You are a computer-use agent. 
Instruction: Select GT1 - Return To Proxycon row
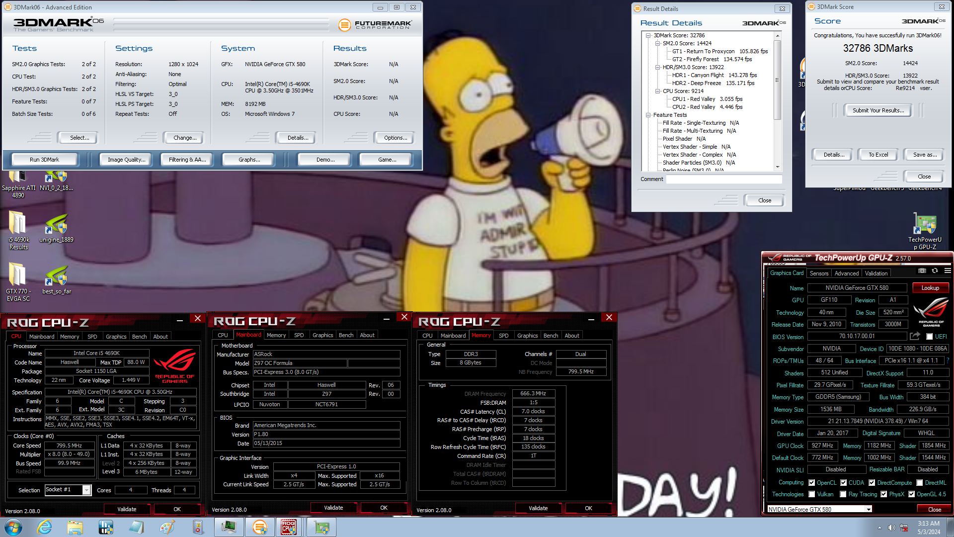pyautogui.click(x=719, y=51)
